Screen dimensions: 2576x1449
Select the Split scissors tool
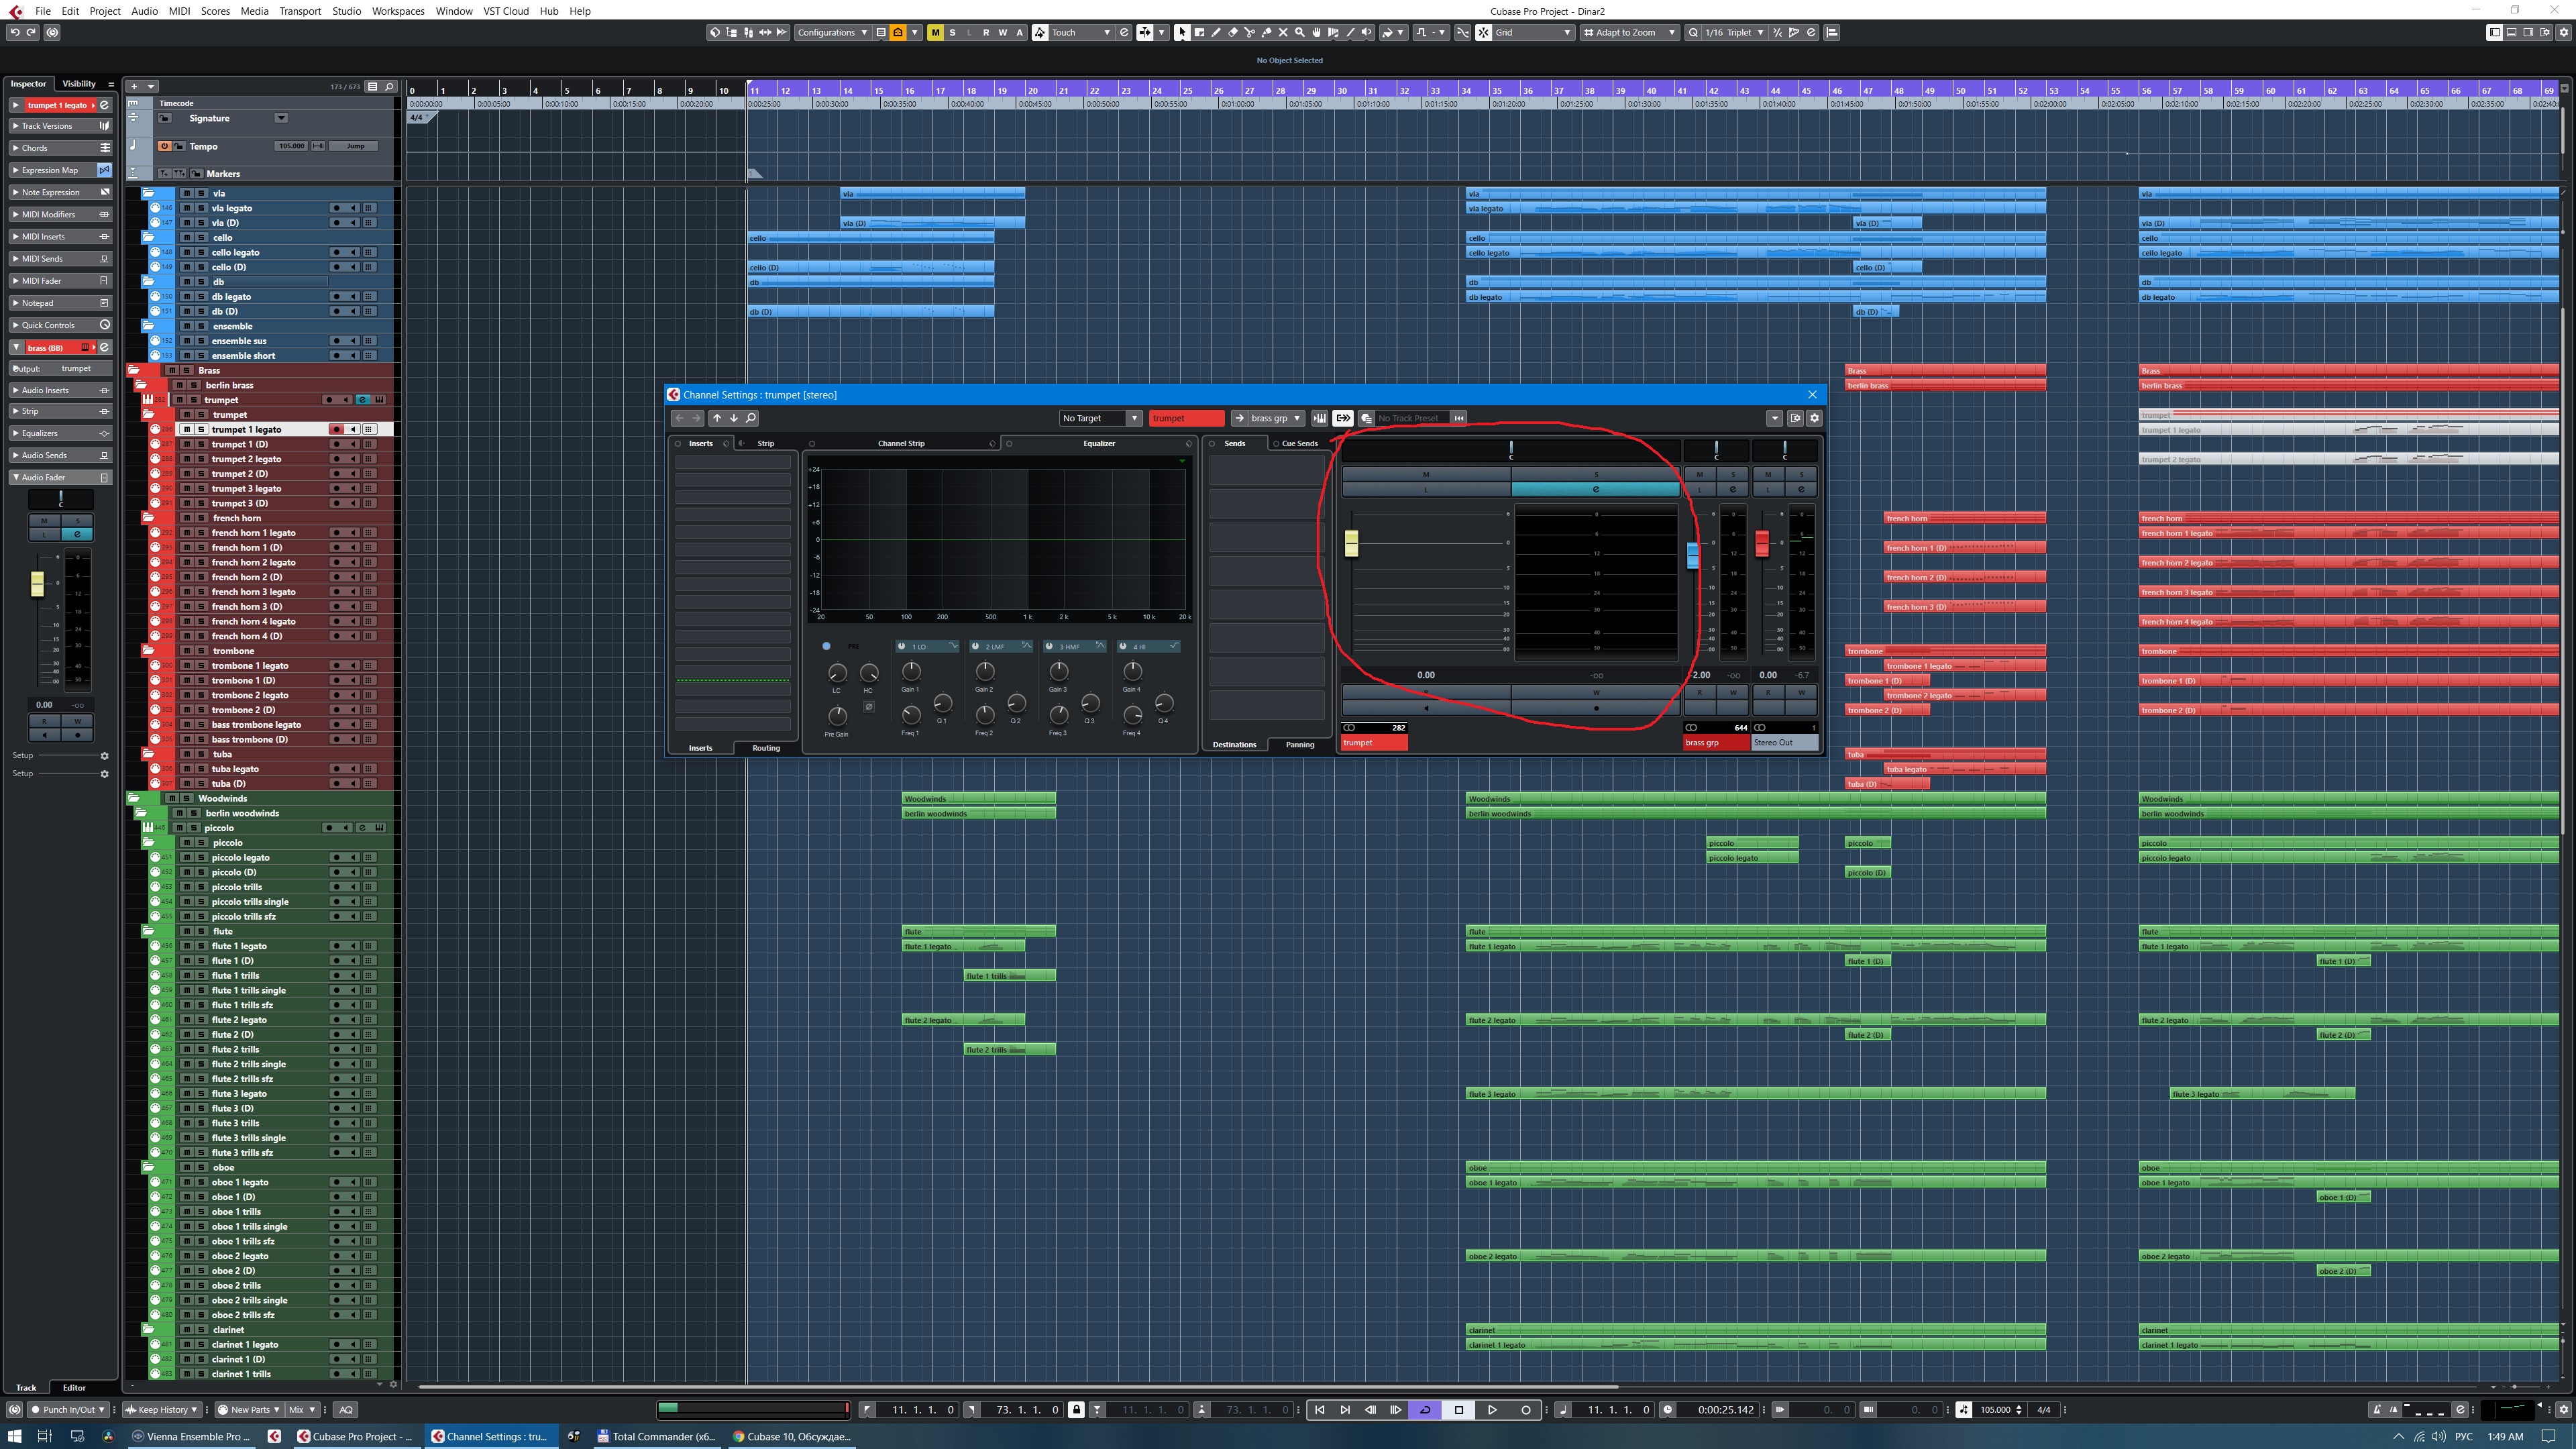click(1250, 32)
